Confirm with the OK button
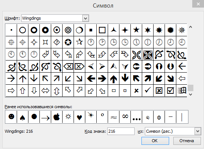 click(155, 141)
